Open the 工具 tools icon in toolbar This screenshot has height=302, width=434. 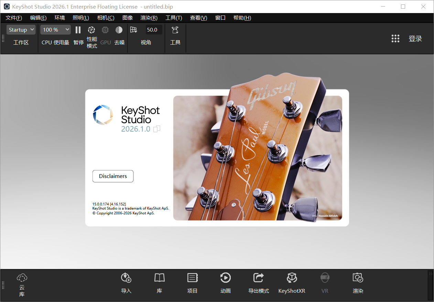175,30
